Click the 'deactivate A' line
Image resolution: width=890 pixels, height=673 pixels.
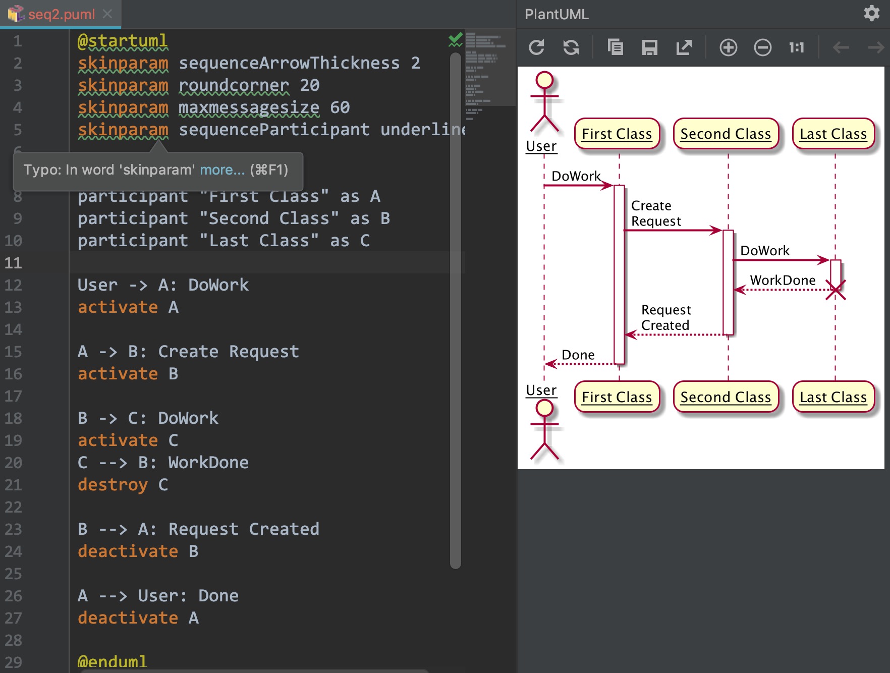[138, 618]
